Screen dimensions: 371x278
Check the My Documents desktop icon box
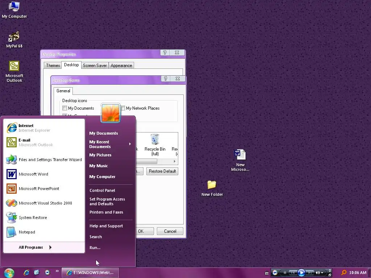[64, 108]
